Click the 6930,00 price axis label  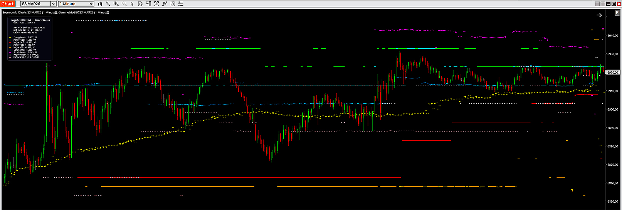click(613, 54)
